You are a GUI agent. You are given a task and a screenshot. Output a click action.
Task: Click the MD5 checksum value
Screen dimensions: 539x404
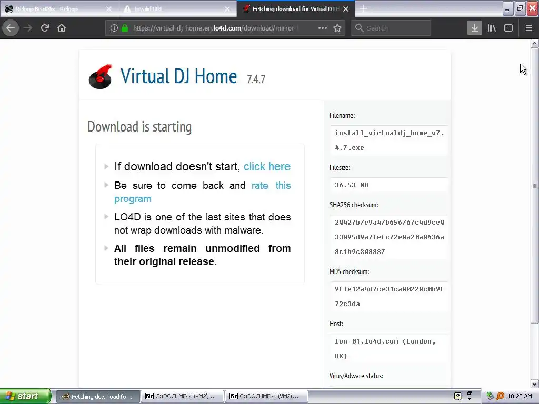click(x=389, y=297)
